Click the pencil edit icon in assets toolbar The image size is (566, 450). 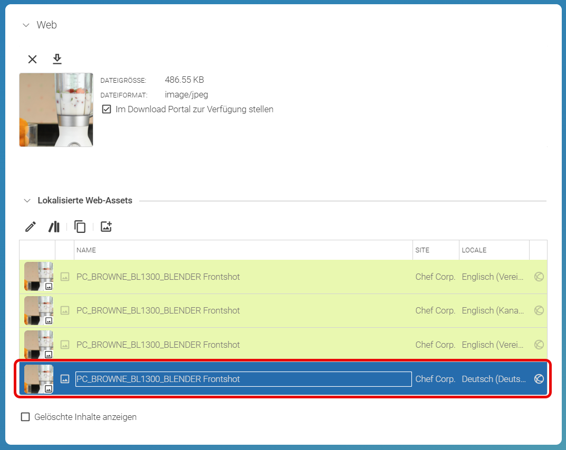[x=31, y=227]
